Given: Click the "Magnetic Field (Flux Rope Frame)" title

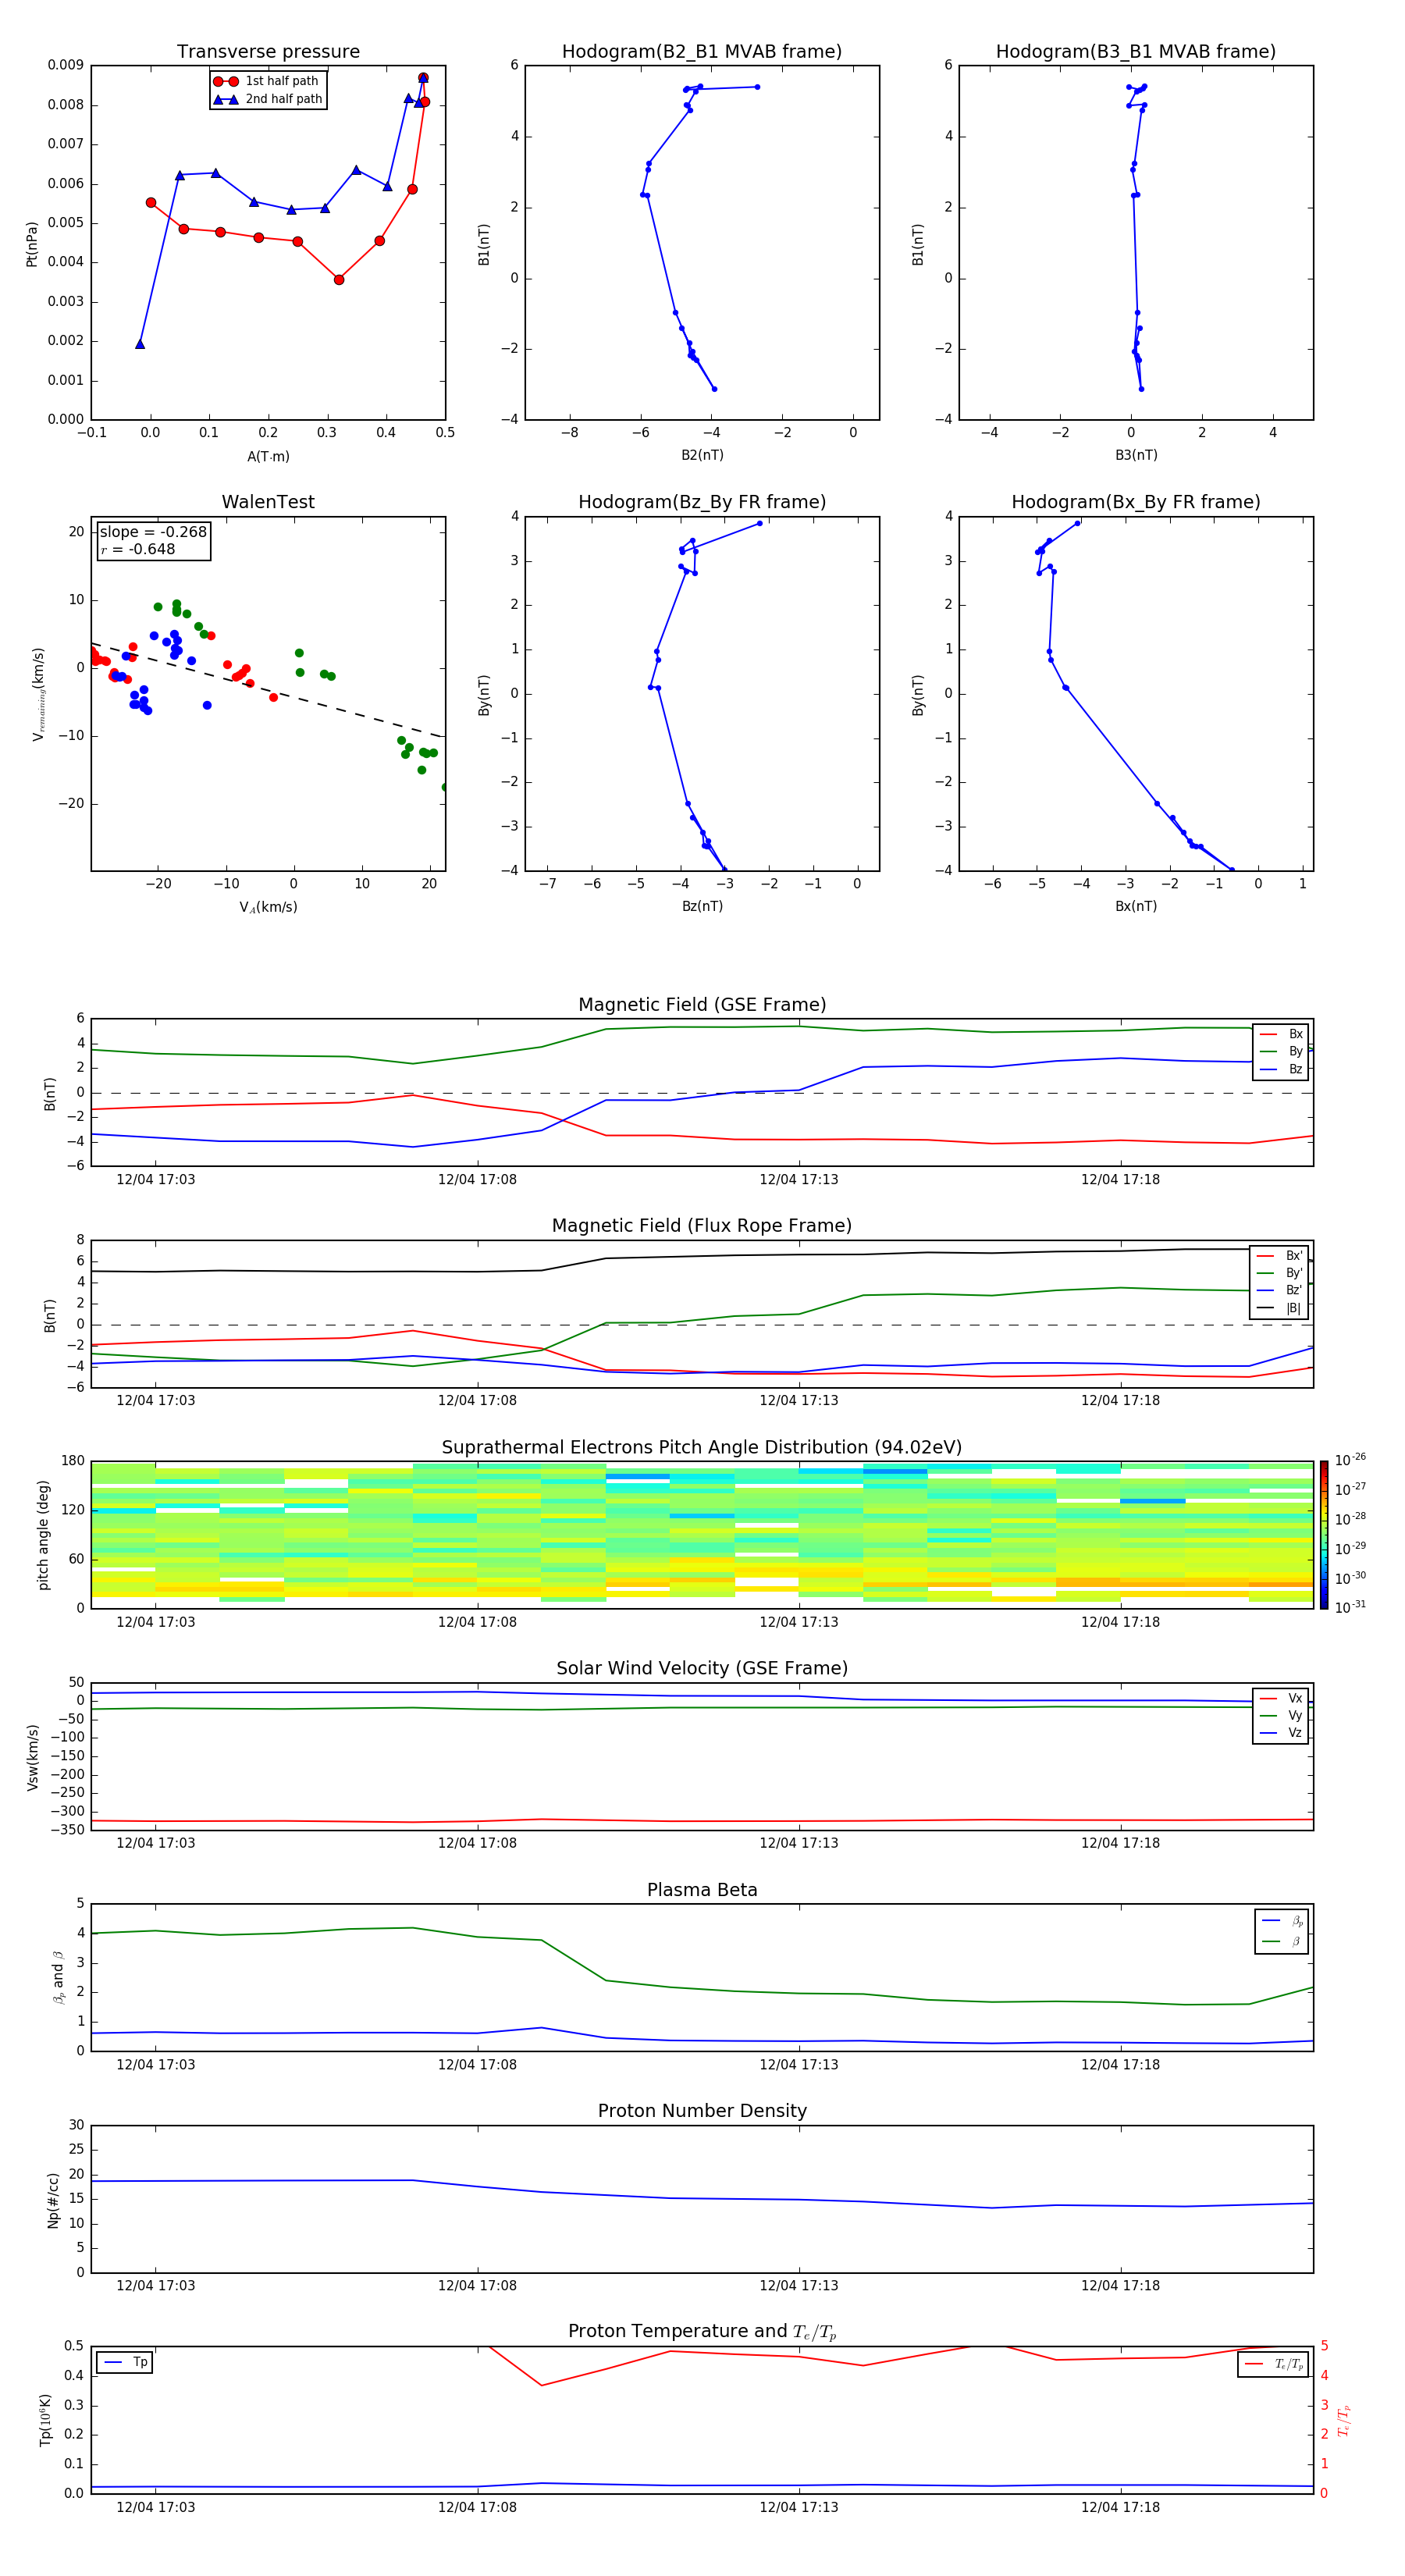Looking at the screenshot, I should tap(702, 1226).
